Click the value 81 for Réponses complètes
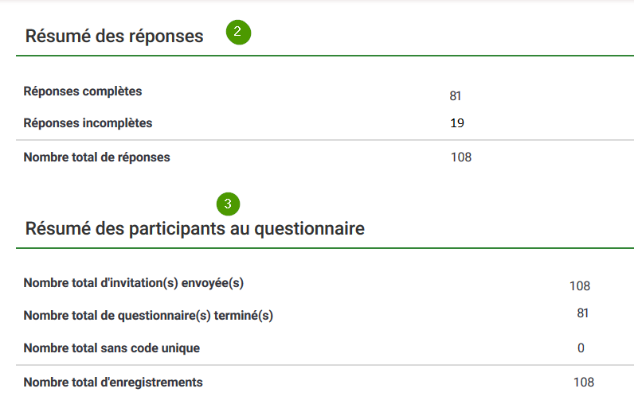634x404 pixels. (456, 96)
